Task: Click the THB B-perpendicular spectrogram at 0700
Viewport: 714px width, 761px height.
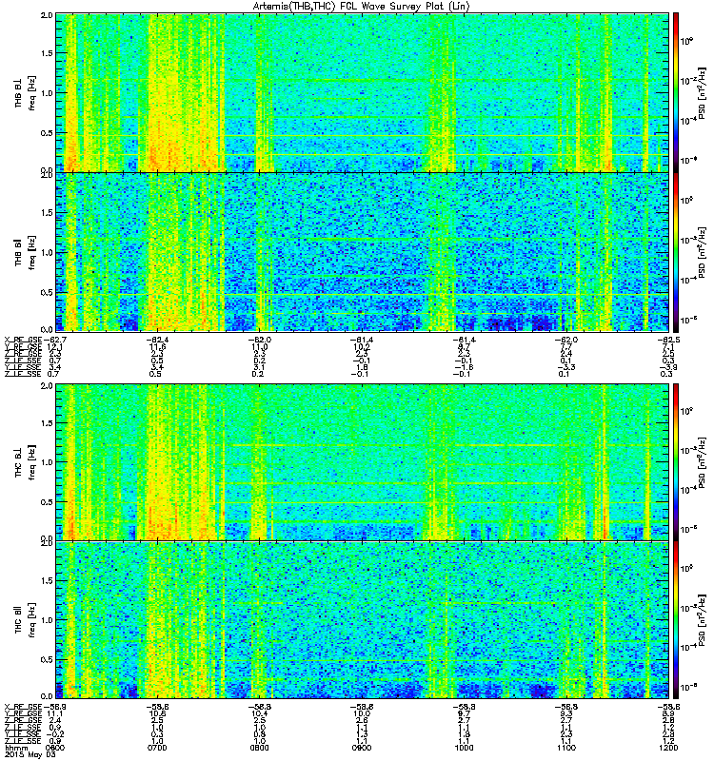Action: (157, 92)
